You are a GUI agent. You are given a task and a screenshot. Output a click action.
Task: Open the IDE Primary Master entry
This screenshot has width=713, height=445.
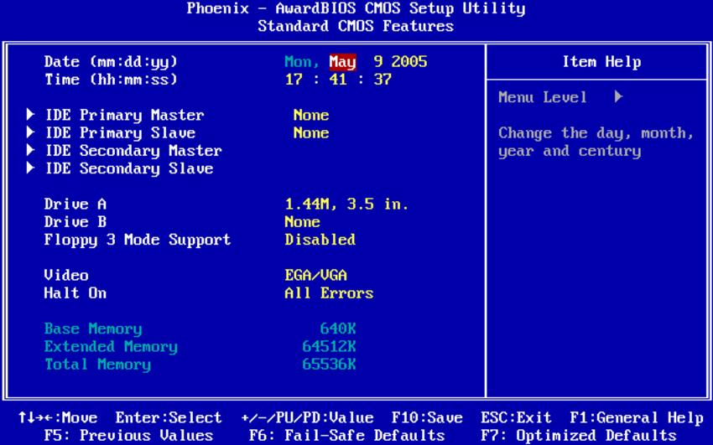coord(125,115)
